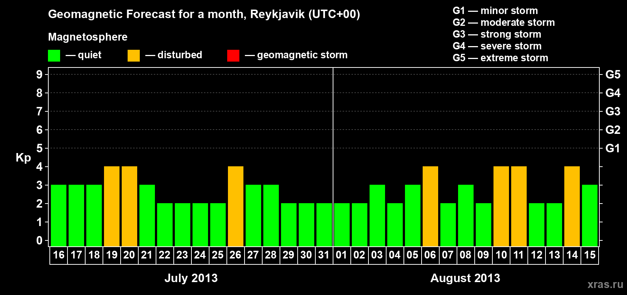Image resolution: width=627 pixels, height=295 pixels.
Task: Click the '— quiet' legend label
Action: (83, 55)
